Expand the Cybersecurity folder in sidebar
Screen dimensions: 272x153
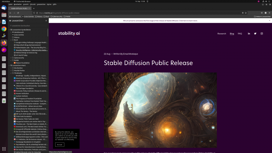point(11,58)
